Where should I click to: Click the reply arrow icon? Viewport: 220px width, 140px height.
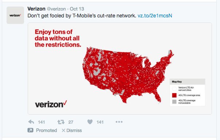31,122
